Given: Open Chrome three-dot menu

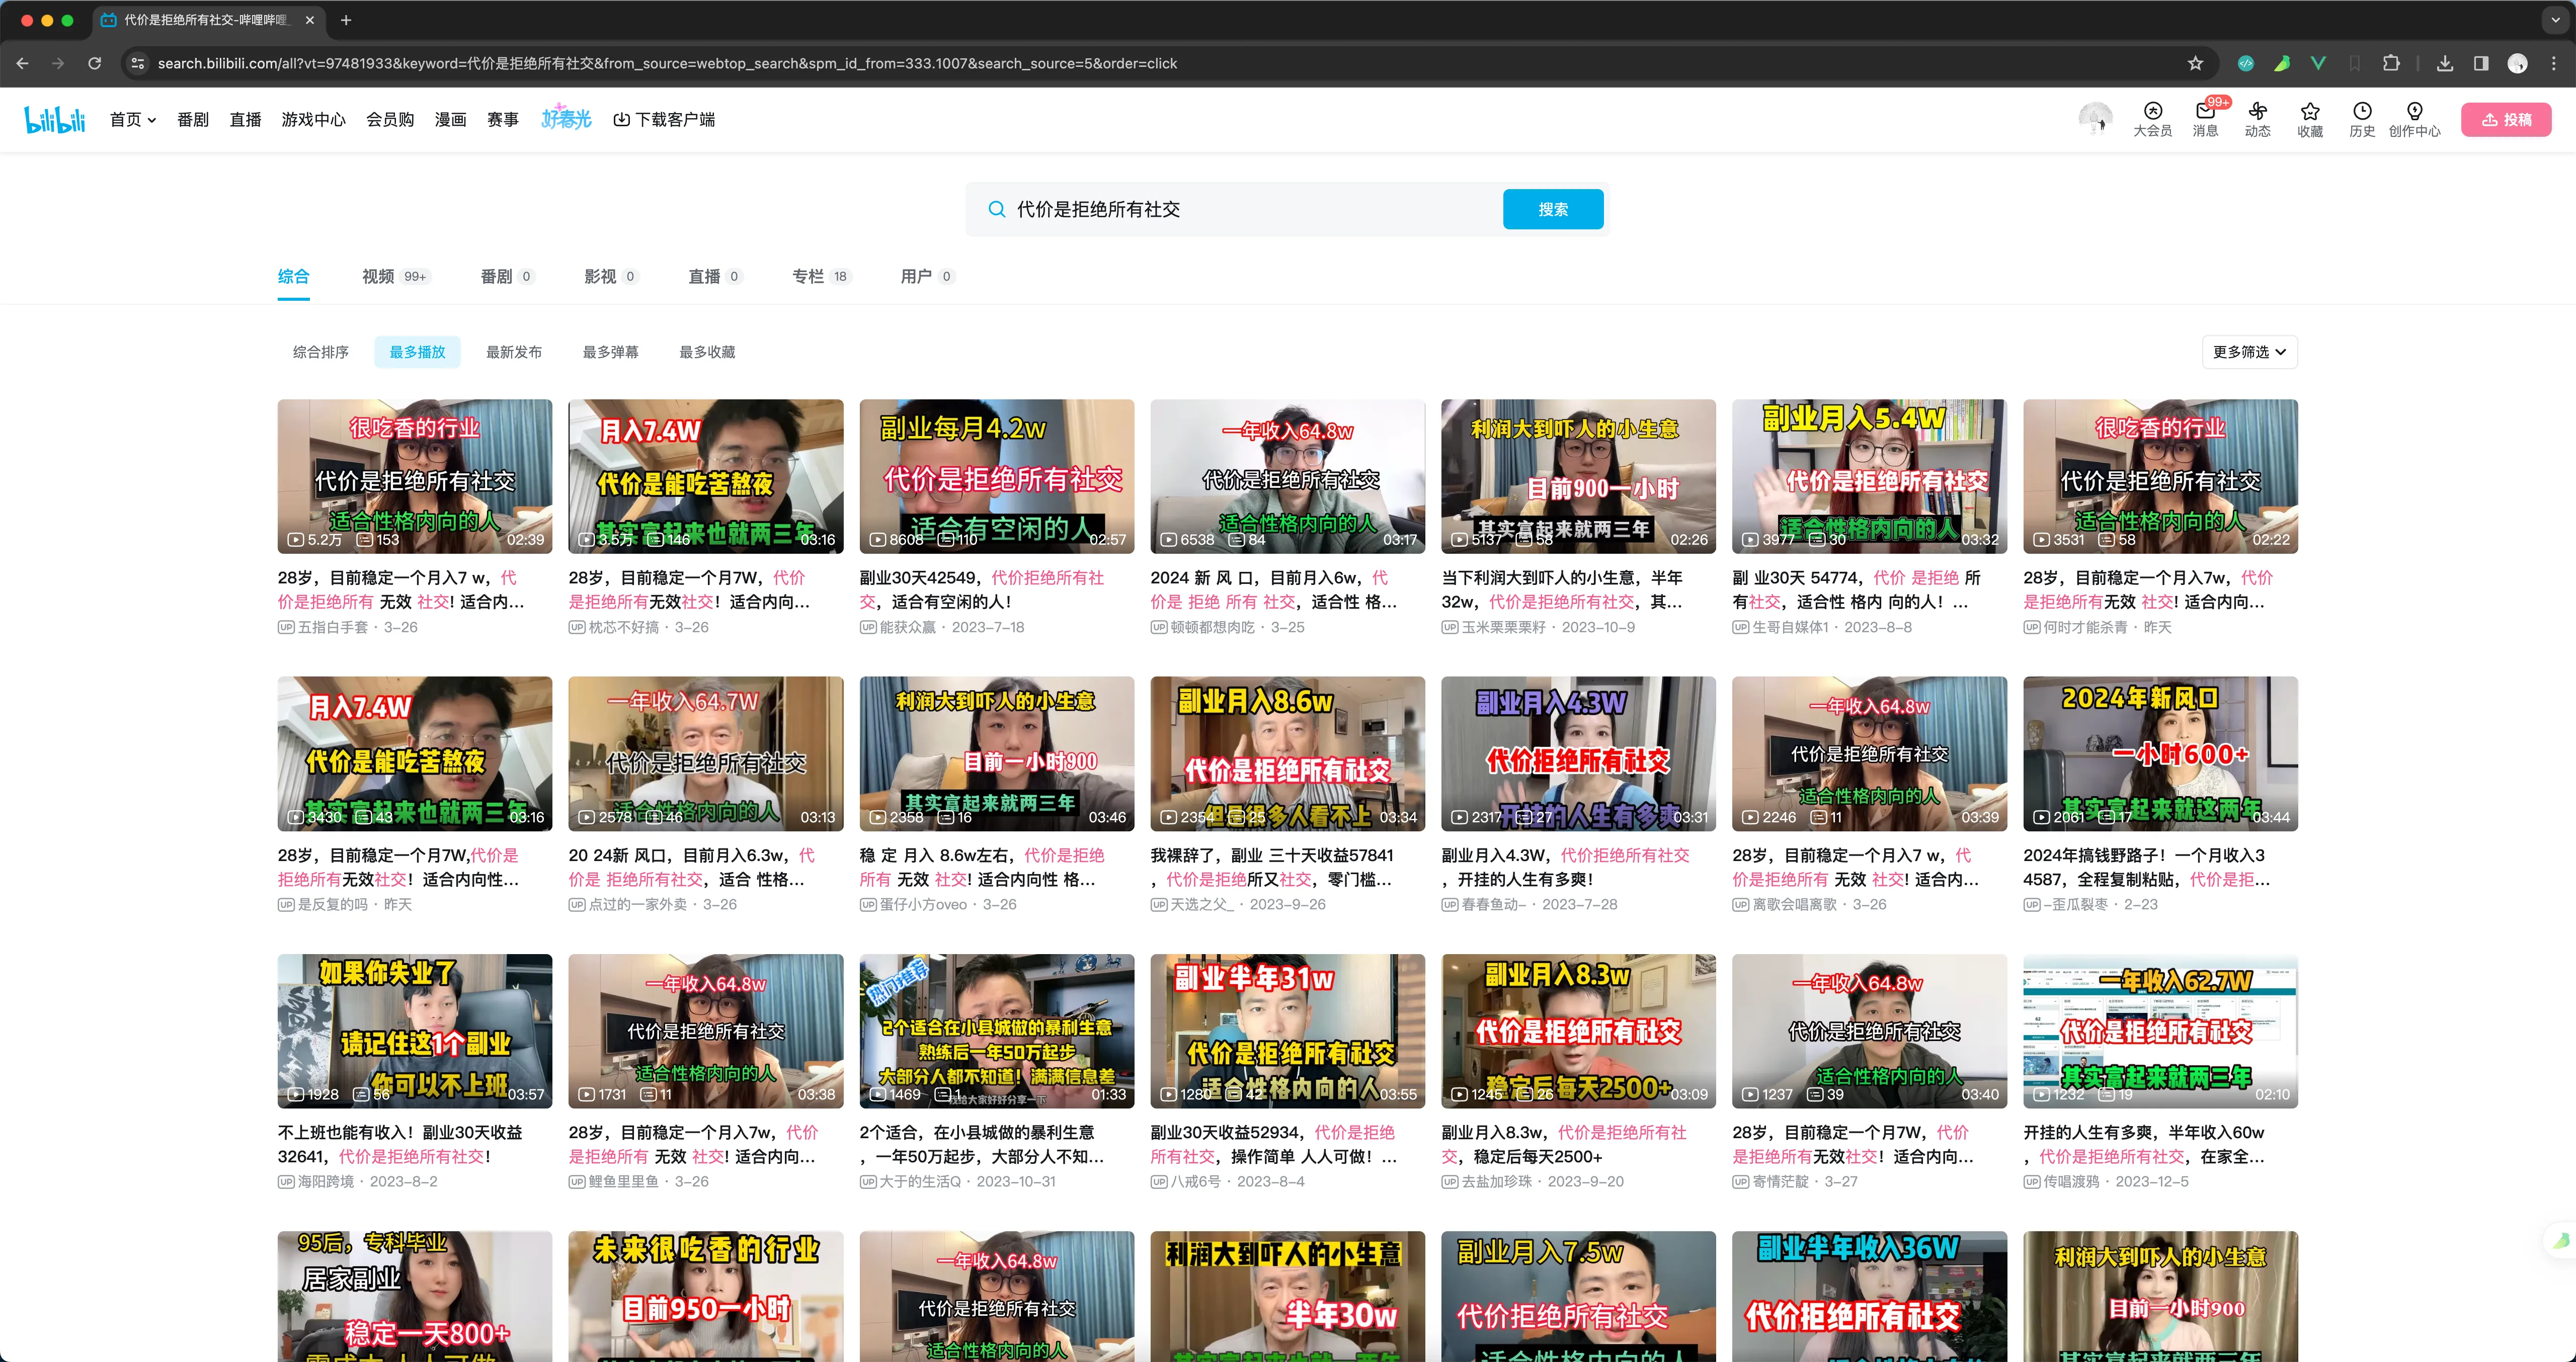Looking at the screenshot, I should 2553,63.
